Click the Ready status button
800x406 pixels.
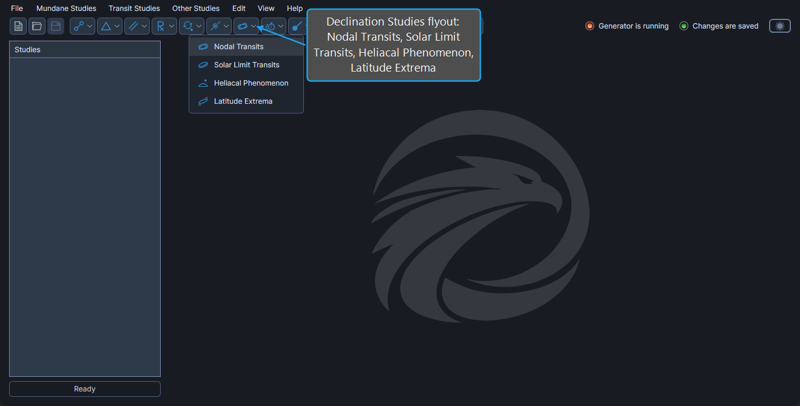pos(85,389)
